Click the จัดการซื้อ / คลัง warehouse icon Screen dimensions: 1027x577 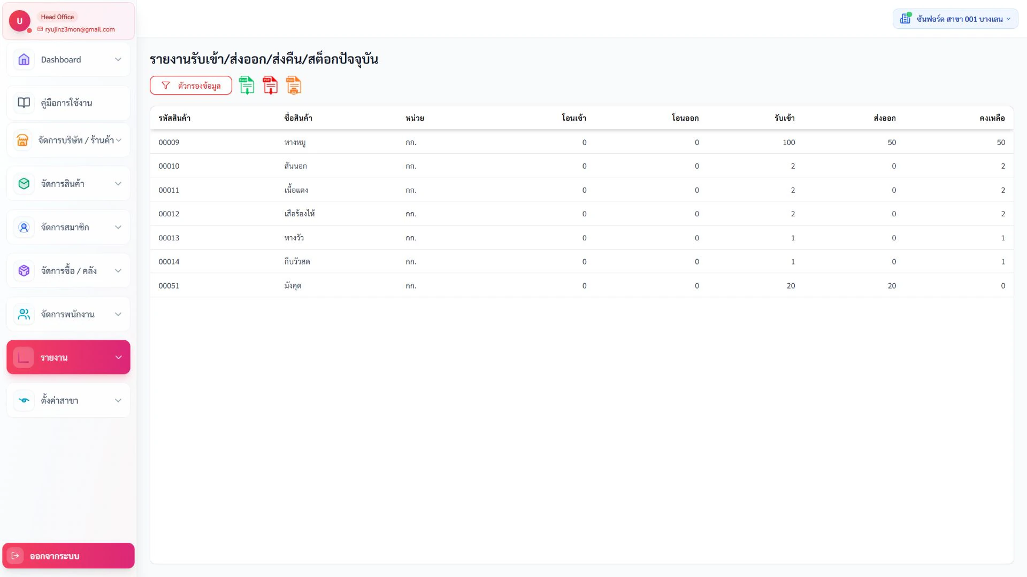click(x=24, y=271)
